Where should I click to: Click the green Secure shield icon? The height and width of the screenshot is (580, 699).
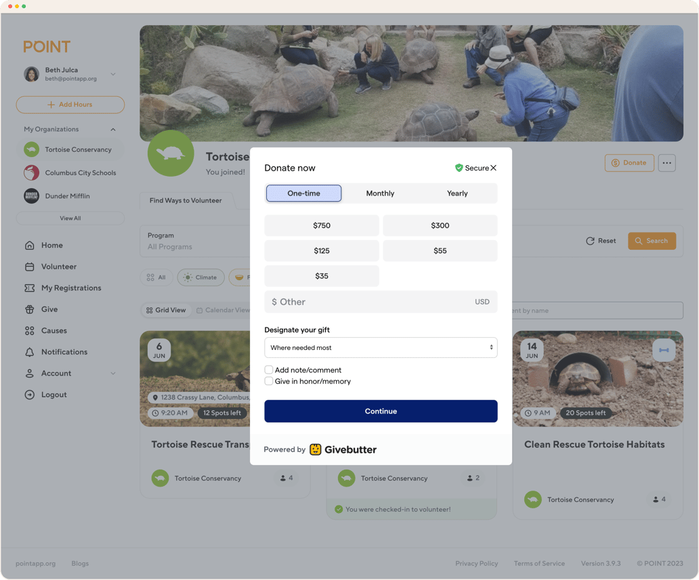click(459, 168)
